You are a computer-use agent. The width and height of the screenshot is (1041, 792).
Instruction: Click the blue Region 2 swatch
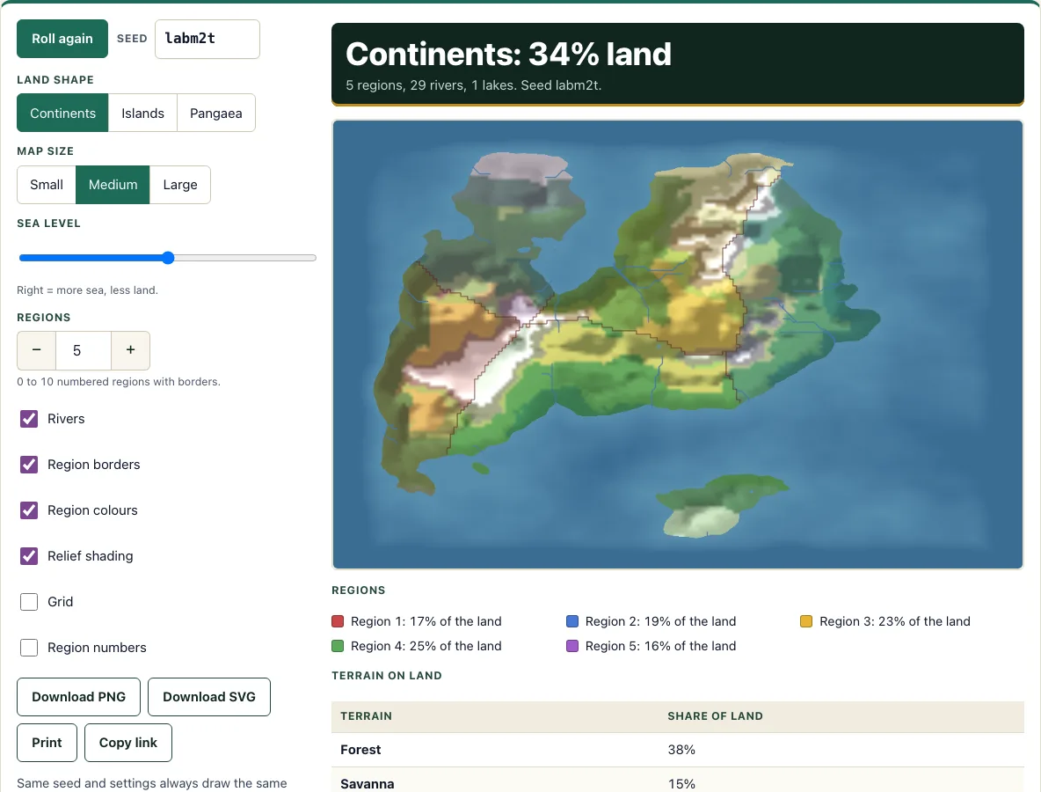[x=572, y=621]
